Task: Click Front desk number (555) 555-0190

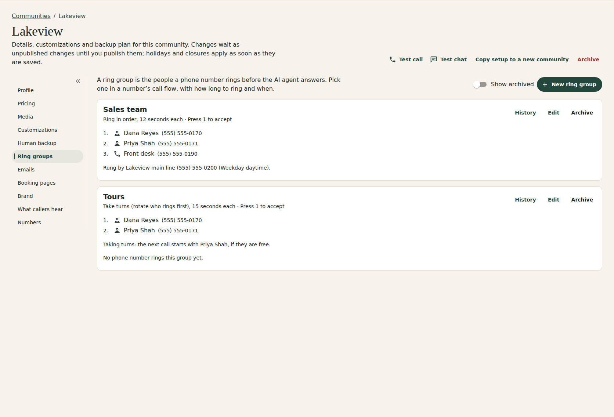Action: (x=177, y=154)
